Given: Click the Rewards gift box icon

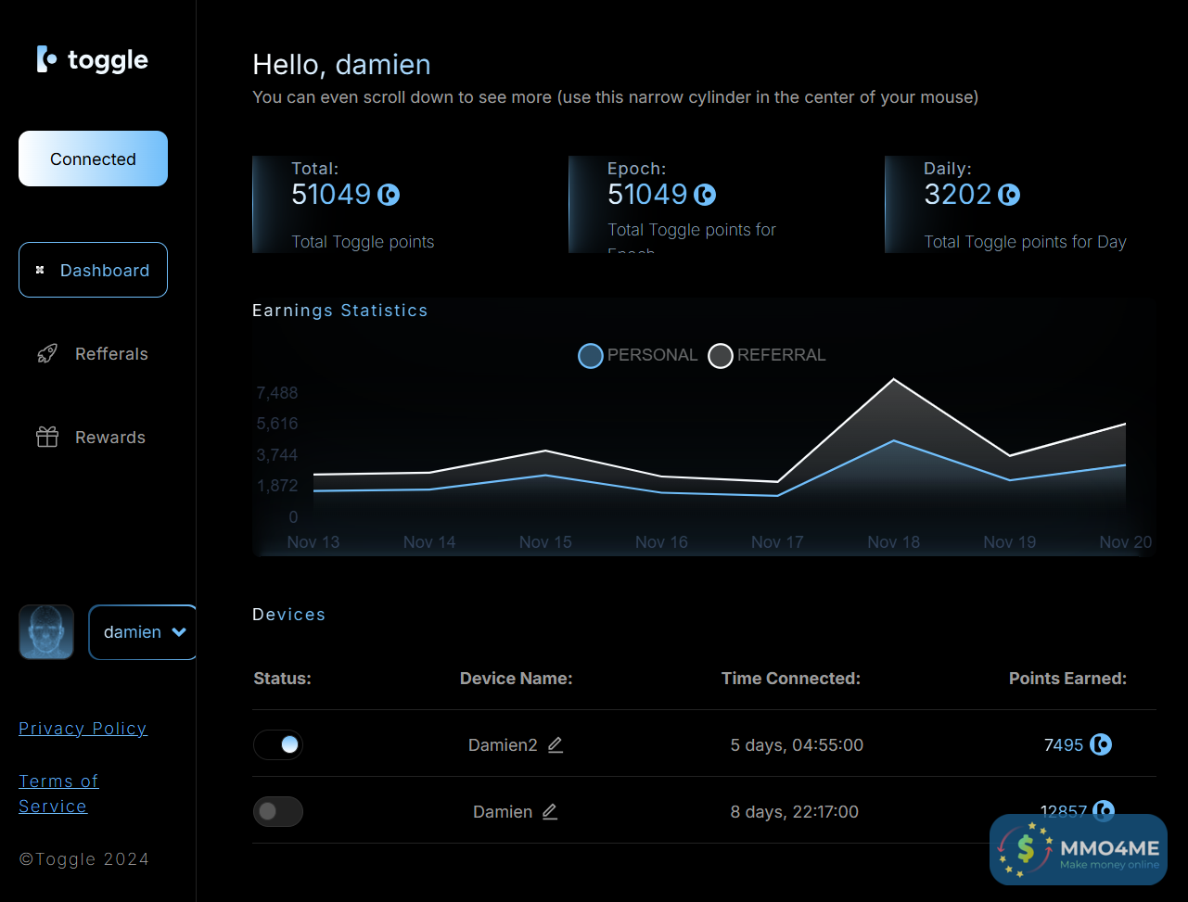Looking at the screenshot, I should coord(46,437).
